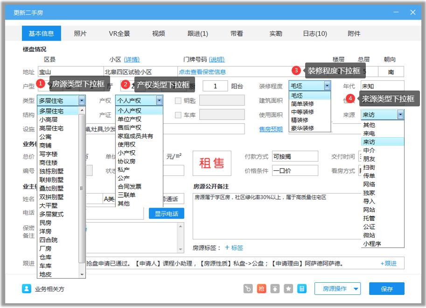This screenshot has width=426, height=308.
Task: Open the 日志(10) tab
Action: 315,33
